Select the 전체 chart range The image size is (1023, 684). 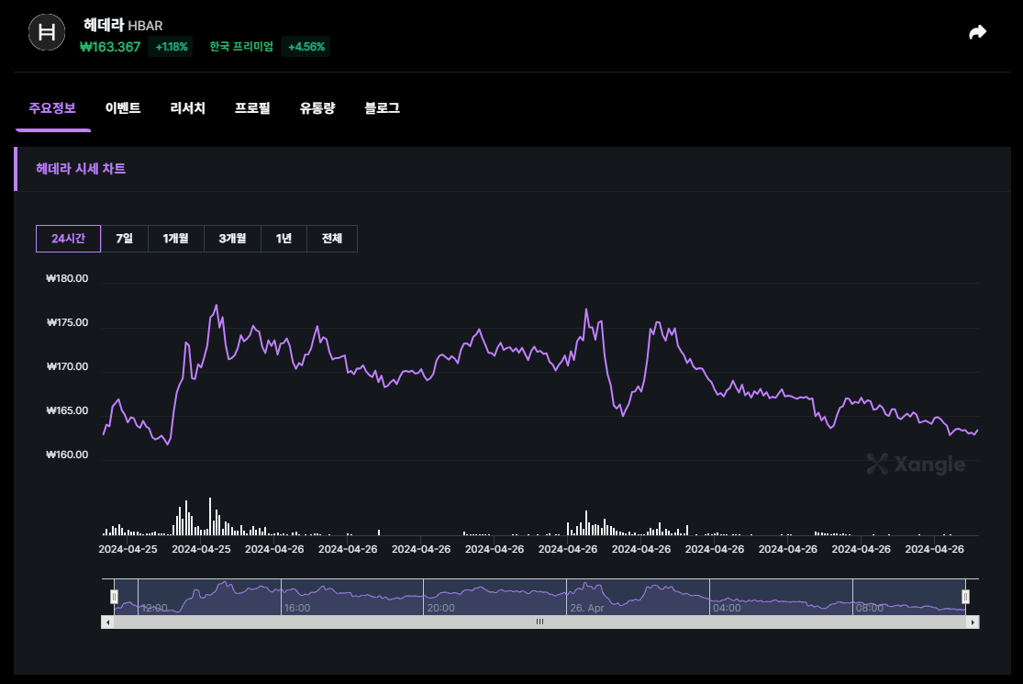(x=332, y=238)
